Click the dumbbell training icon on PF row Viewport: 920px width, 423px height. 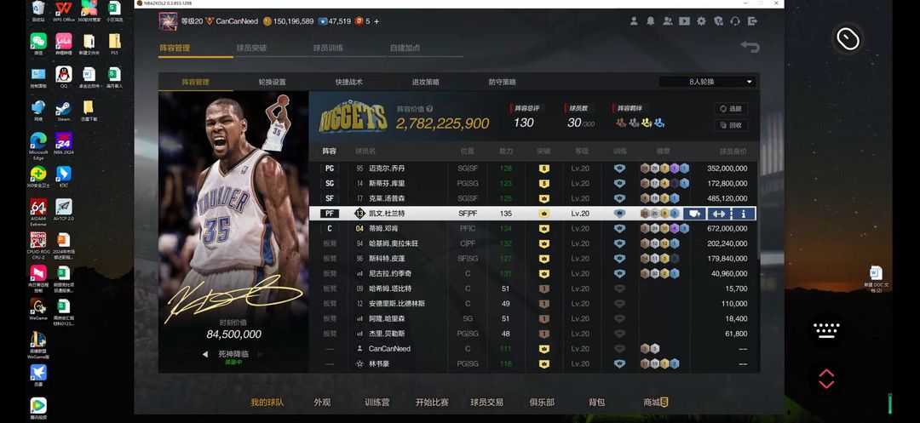pyautogui.click(x=719, y=214)
